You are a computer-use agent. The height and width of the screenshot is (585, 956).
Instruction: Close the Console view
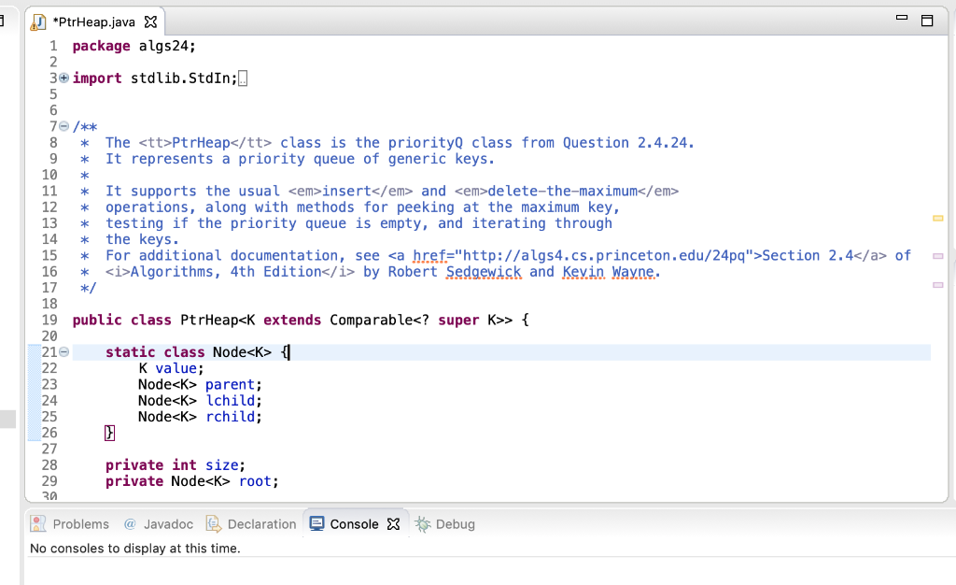[393, 524]
